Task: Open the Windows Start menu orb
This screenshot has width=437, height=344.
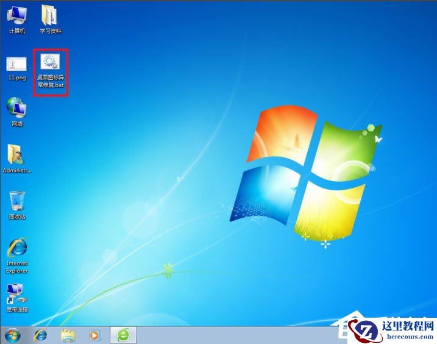Action: (13, 335)
